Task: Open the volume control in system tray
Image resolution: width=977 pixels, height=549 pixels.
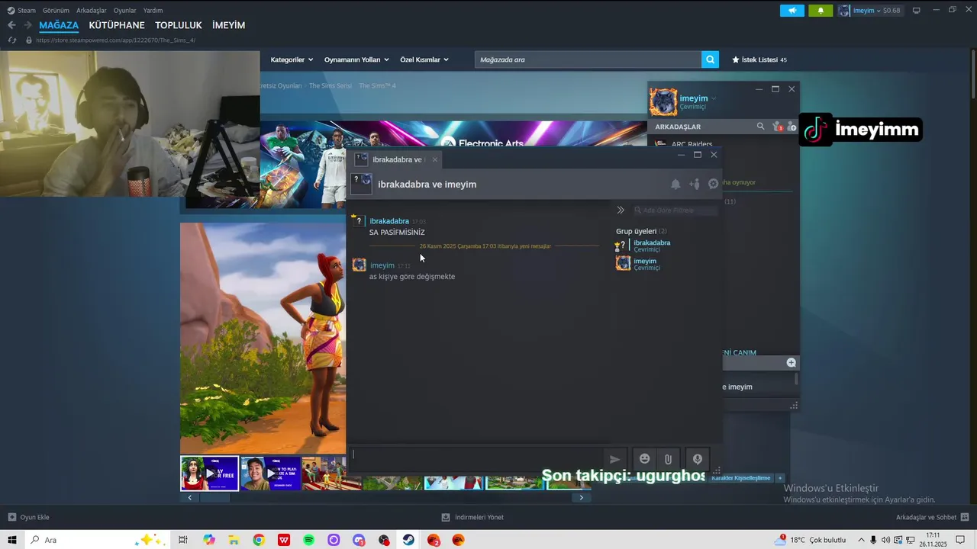Action: 885,540
